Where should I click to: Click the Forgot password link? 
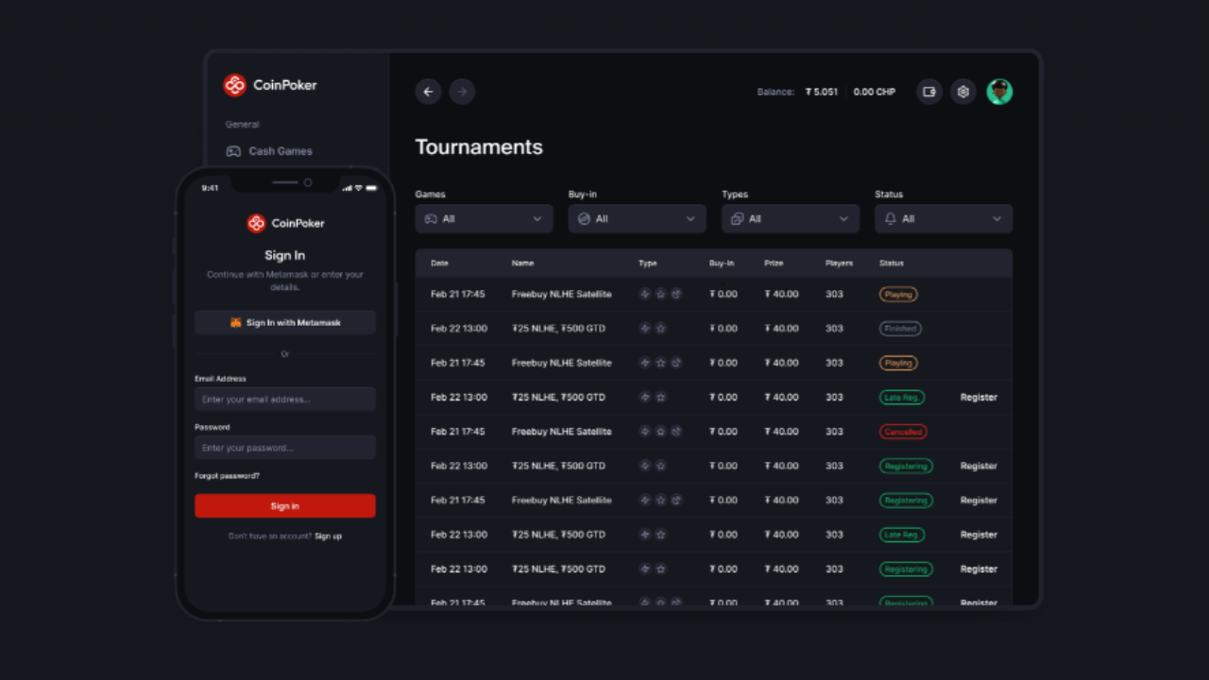tap(227, 476)
